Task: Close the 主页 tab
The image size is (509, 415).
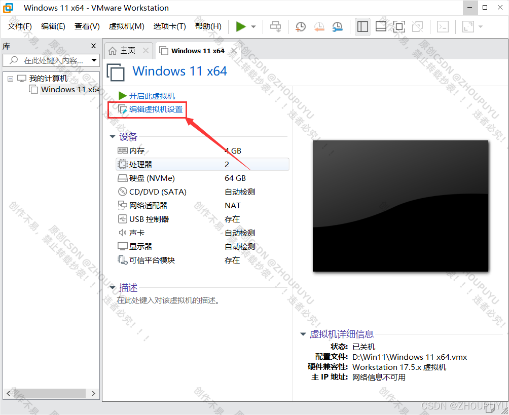Action: [x=146, y=51]
